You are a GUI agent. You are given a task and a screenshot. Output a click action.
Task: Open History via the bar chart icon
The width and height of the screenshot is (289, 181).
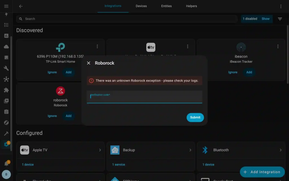6,36
